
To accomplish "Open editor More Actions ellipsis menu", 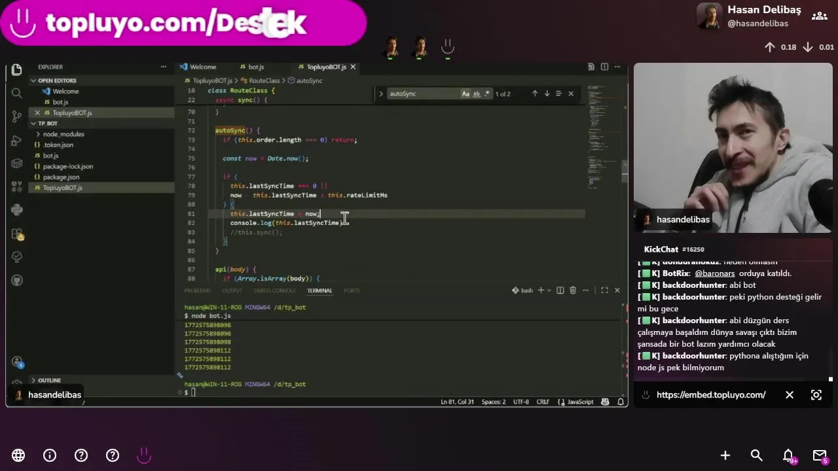I will pos(617,67).
